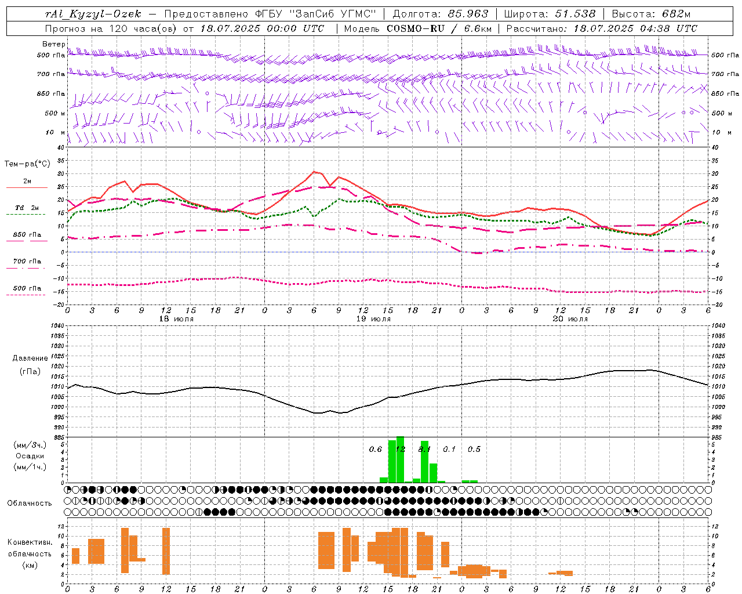Image resolution: width=742 pixels, height=594 pixels.
Task: Select the Осадки precipitation panel label
Action: pos(30,456)
